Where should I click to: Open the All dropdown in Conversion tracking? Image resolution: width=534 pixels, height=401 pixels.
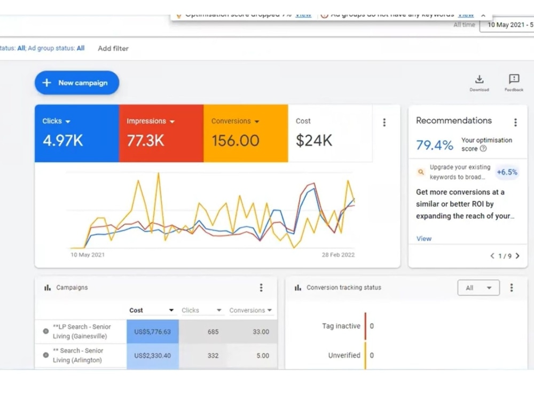(478, 288)
